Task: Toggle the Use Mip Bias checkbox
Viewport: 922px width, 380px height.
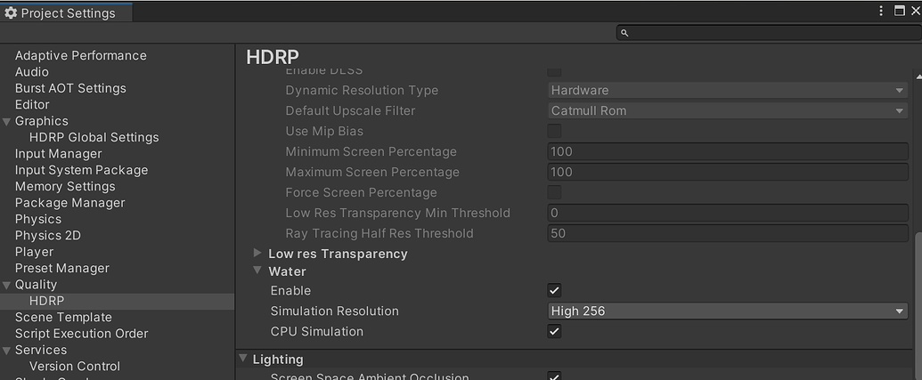Action: 554,132
